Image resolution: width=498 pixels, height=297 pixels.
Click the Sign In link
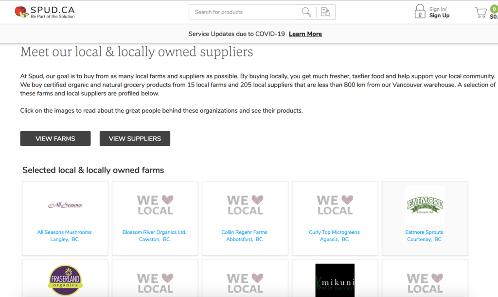(x=438, y=9)
